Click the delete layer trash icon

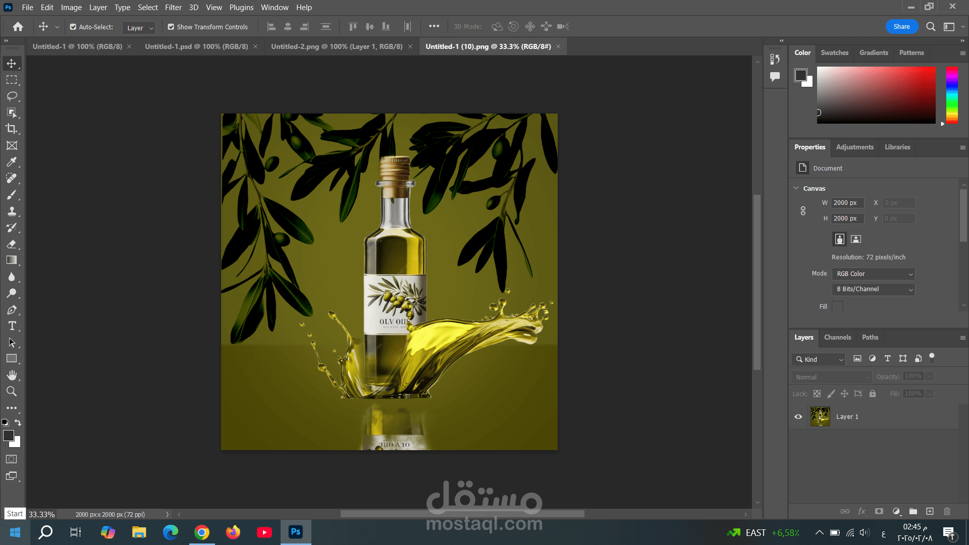[x=947, y=511]
